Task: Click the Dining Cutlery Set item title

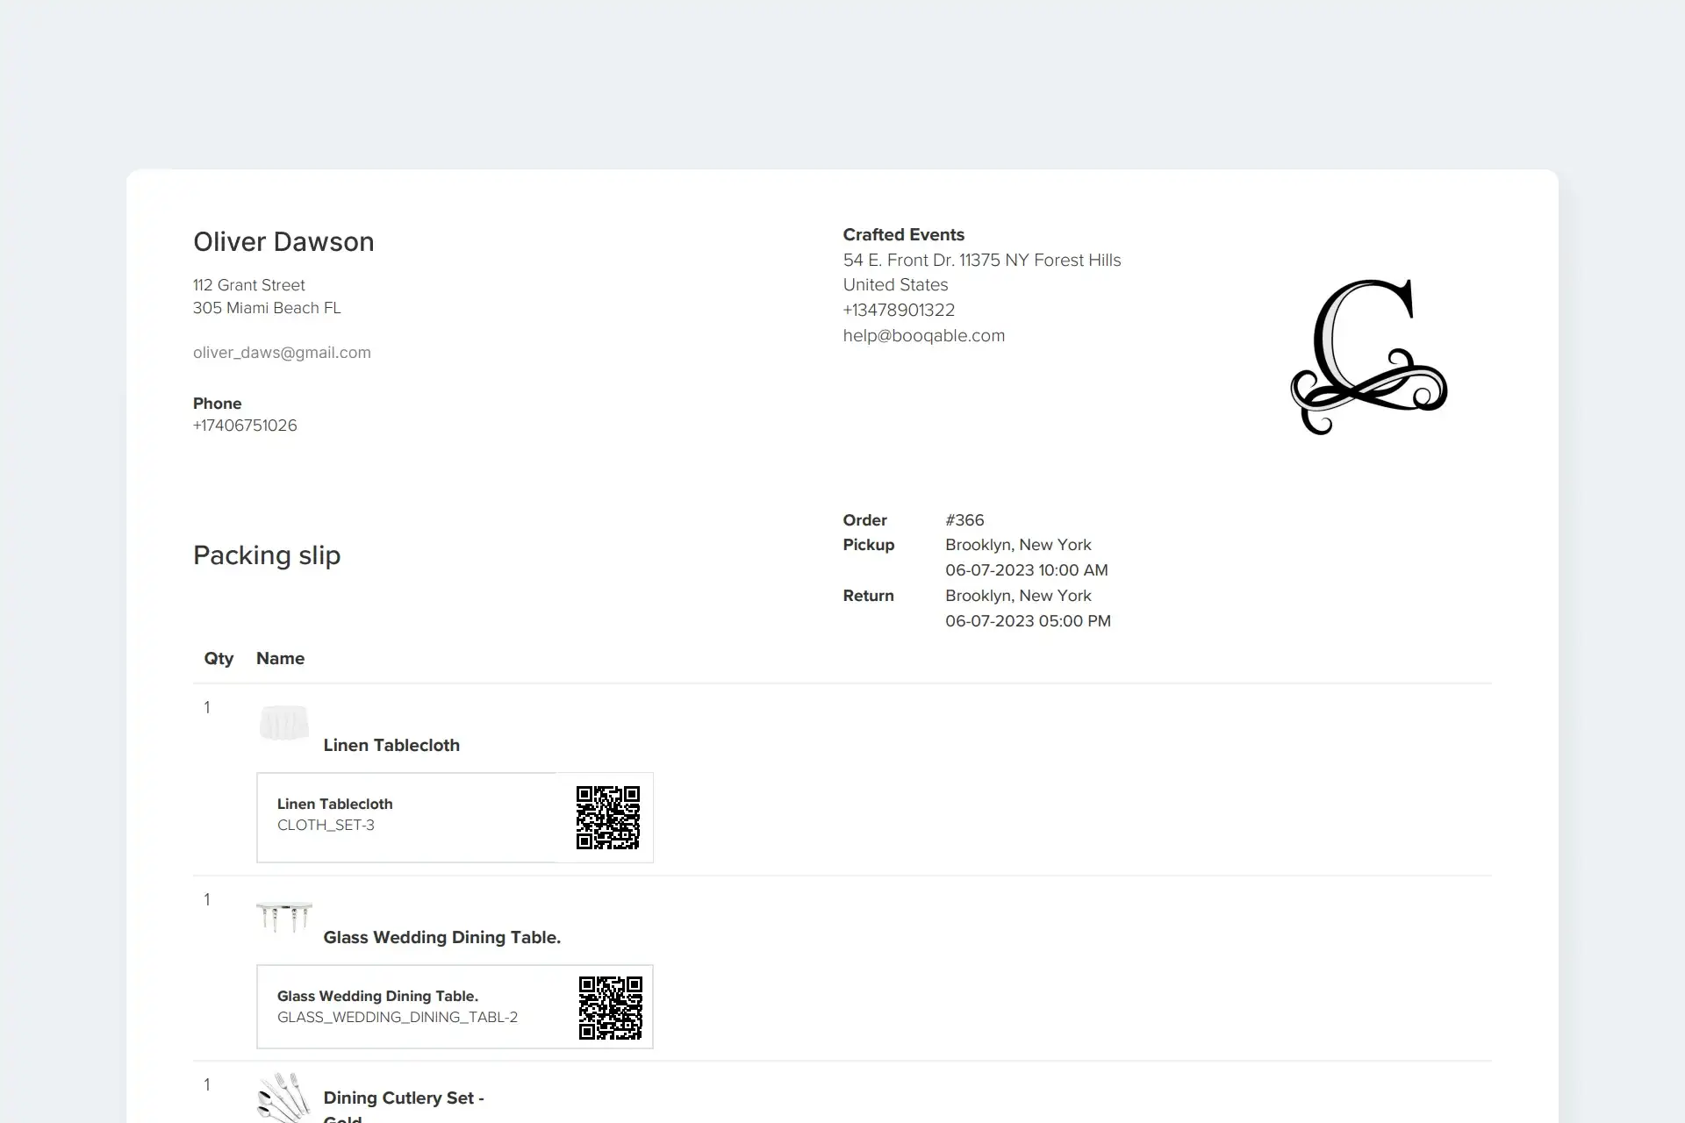Action: [x=404, y=1098]
